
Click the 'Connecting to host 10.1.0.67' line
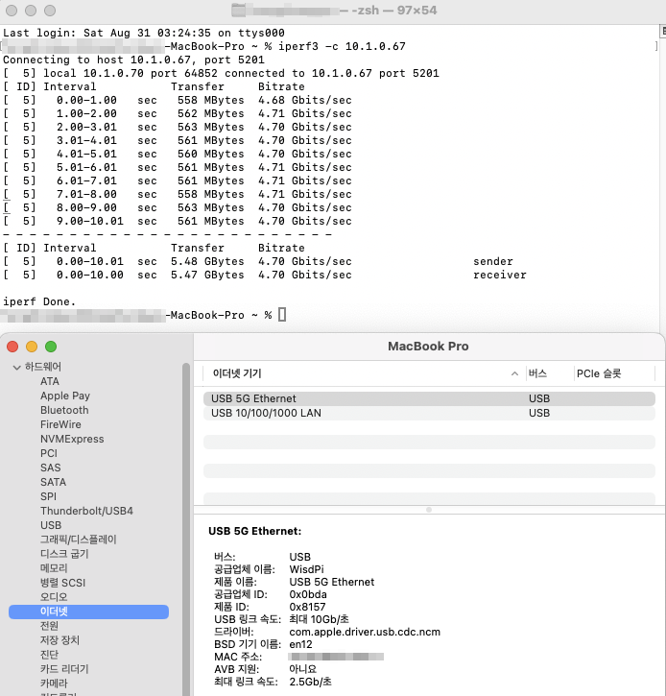pos(133,60)
